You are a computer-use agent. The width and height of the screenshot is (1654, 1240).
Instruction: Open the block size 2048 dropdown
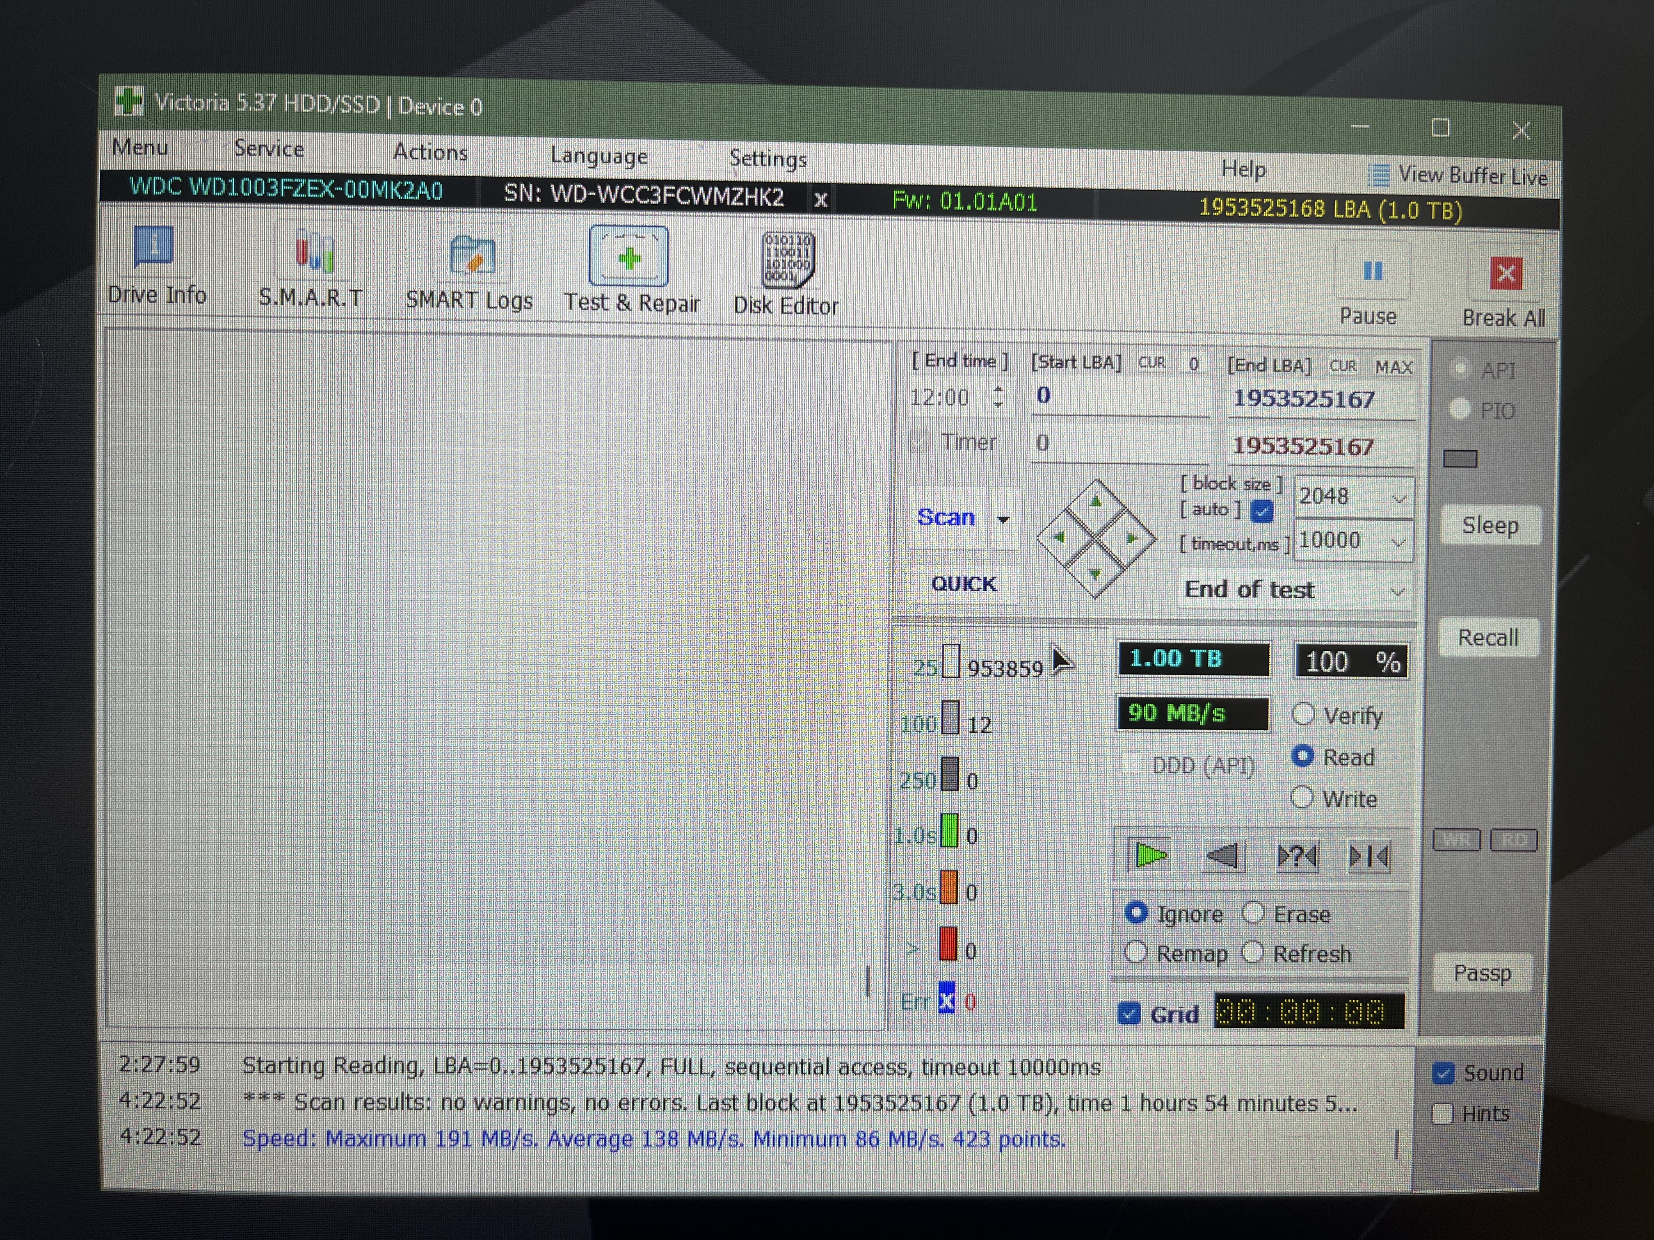click(1398, 498)
